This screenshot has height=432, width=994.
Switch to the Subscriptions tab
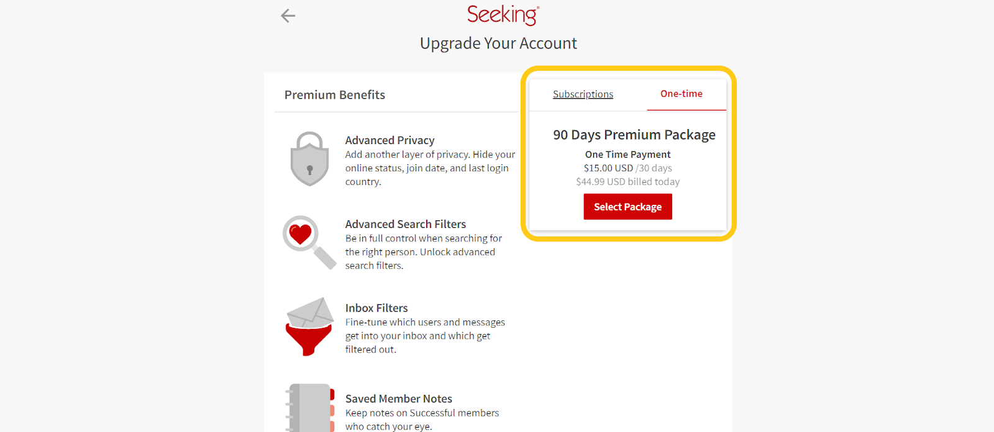(583, 94)
